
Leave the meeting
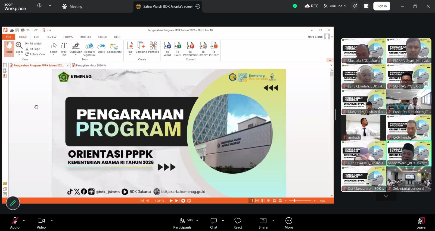point(421,223)
